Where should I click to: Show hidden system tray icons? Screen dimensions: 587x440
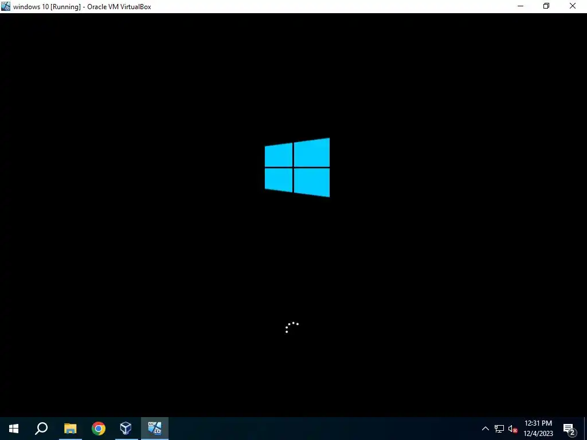click(485, 429)
